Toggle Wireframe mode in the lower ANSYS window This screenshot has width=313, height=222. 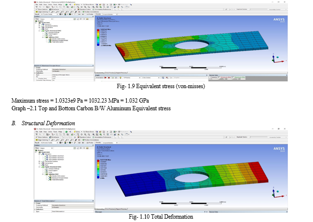(54, 137)
